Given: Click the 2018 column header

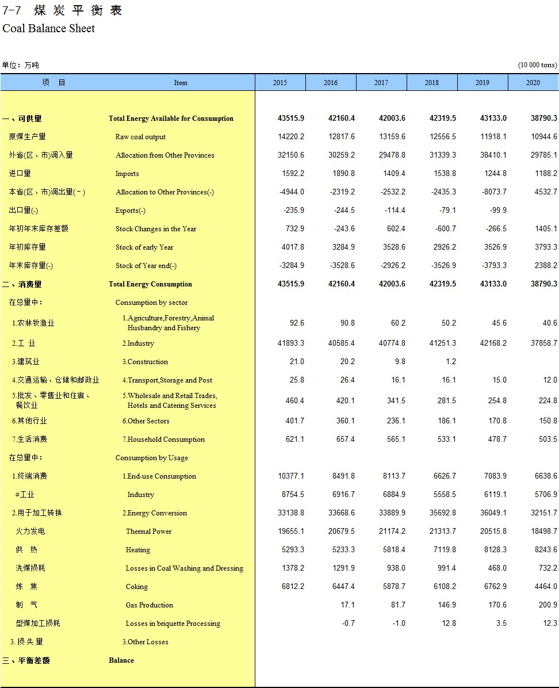Looking at the screenshot, I should pyautogui.click(x=432, y=82).
